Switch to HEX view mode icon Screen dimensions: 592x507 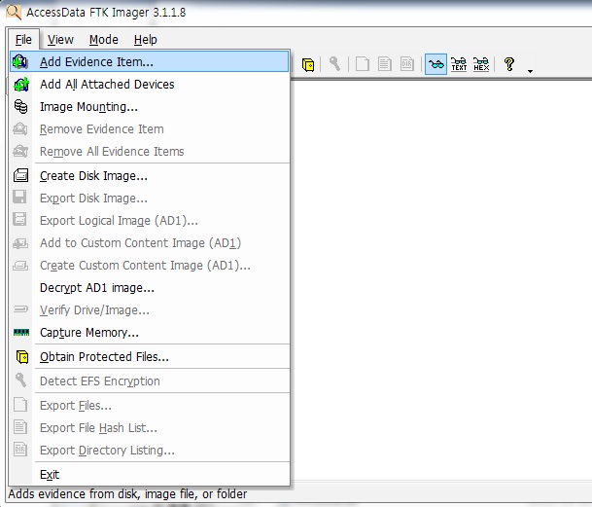pos(481,64)
